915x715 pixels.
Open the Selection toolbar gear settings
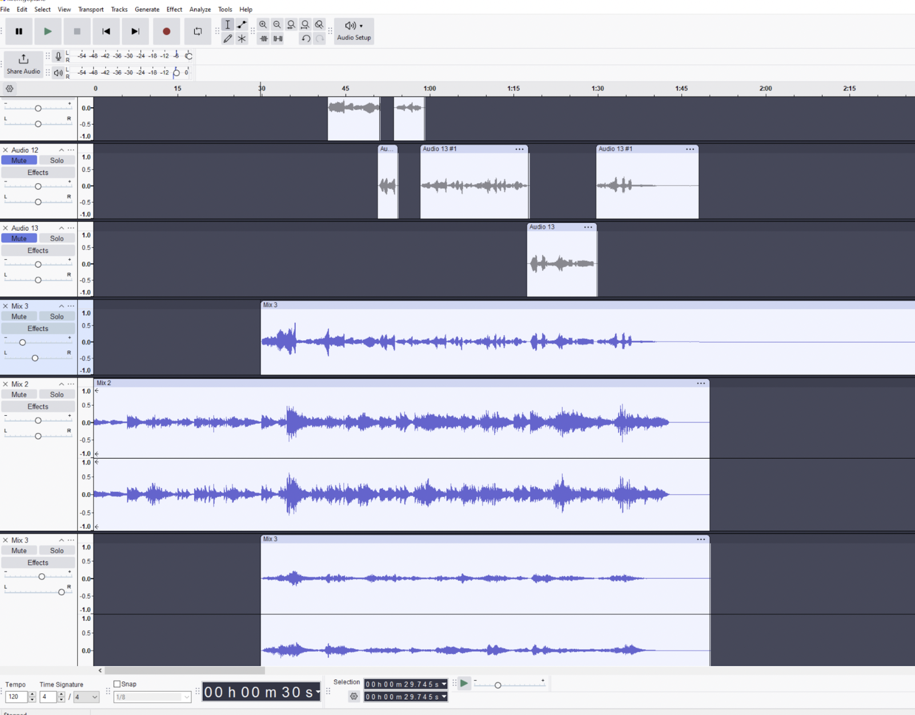pos(354,697)
